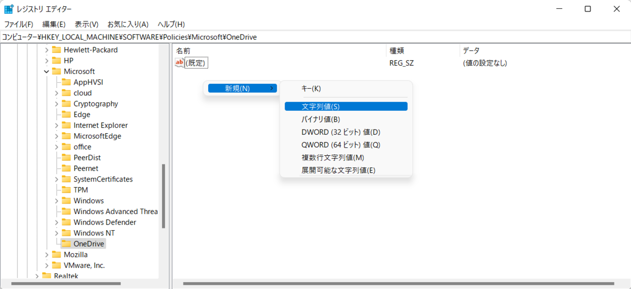Expand the Hewlett-Packard key

coord(46,50)
